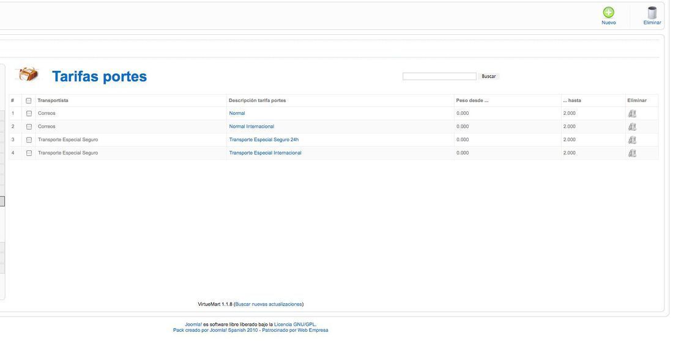Delete Transporte Especial Internacional trash icon
The image size is (673, 341).
pyautogui.click(x=632, y=153)
